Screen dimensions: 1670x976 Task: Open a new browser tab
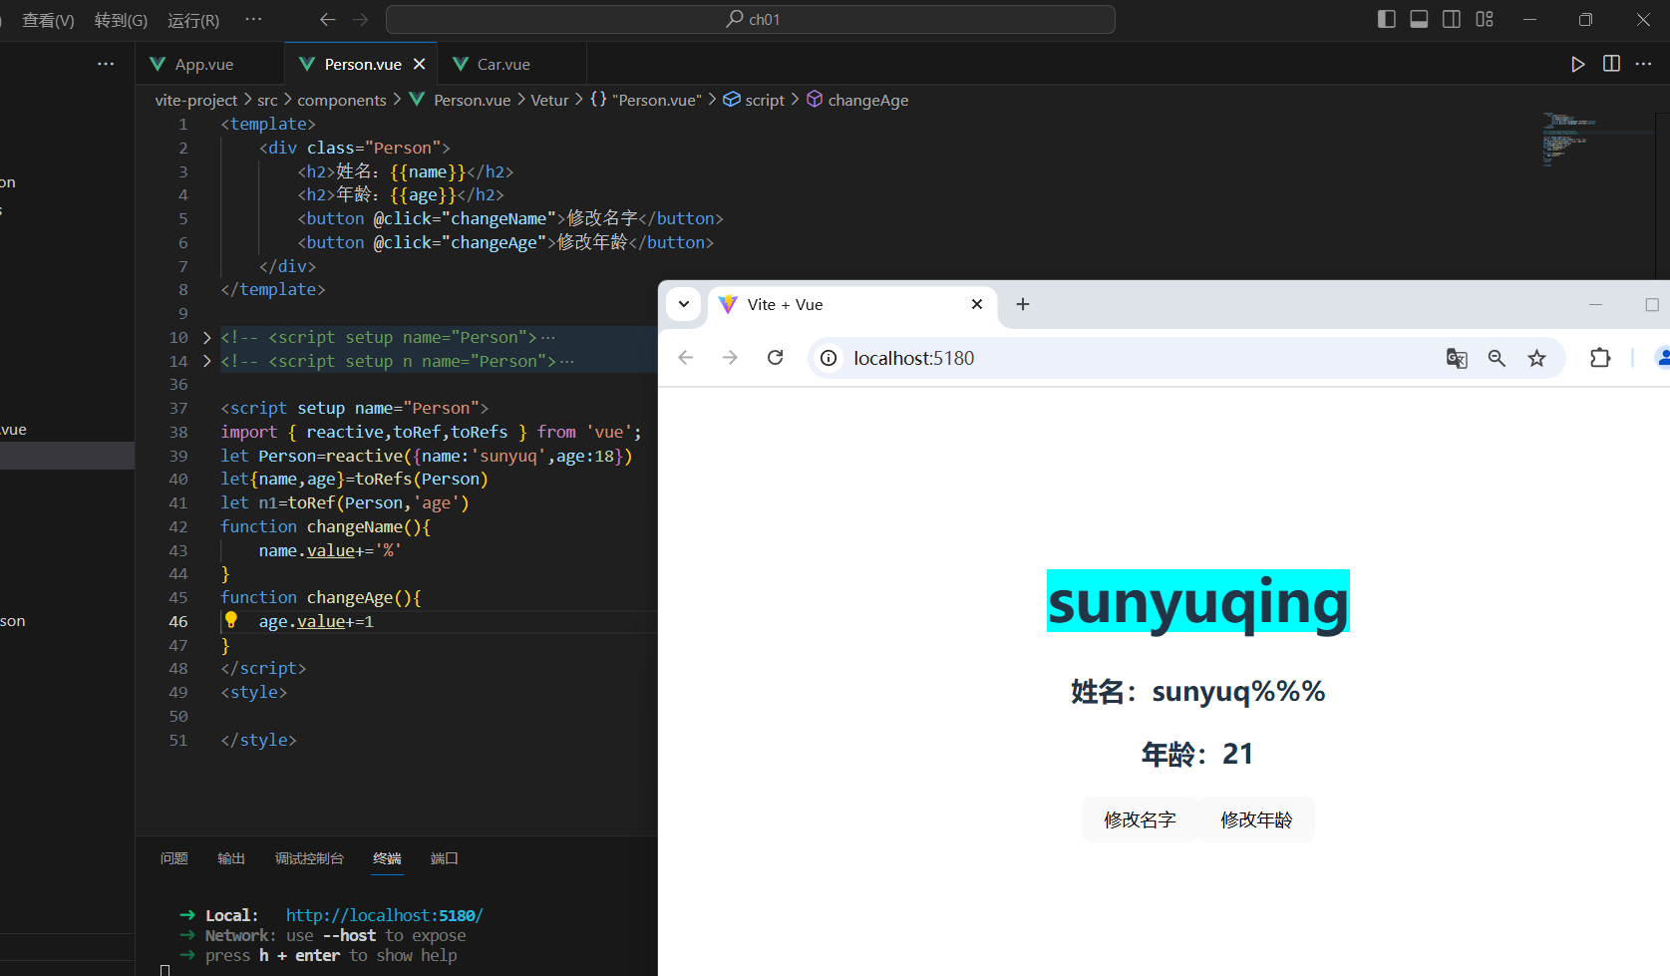point(1023,304)
